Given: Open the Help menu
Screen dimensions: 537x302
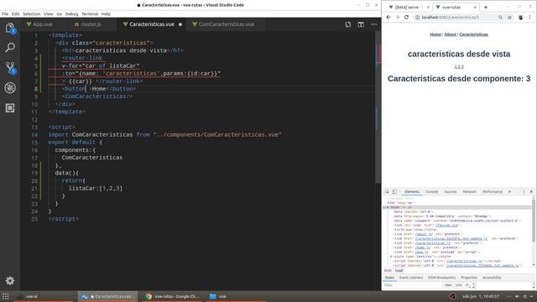Looking at the screenshot, I should tap(106, 14).
